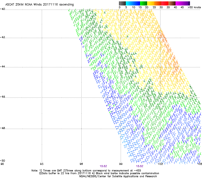Click the legend tick label '25'
The width and height of the screenshot is (202, 178).
(x=154, y=7)
